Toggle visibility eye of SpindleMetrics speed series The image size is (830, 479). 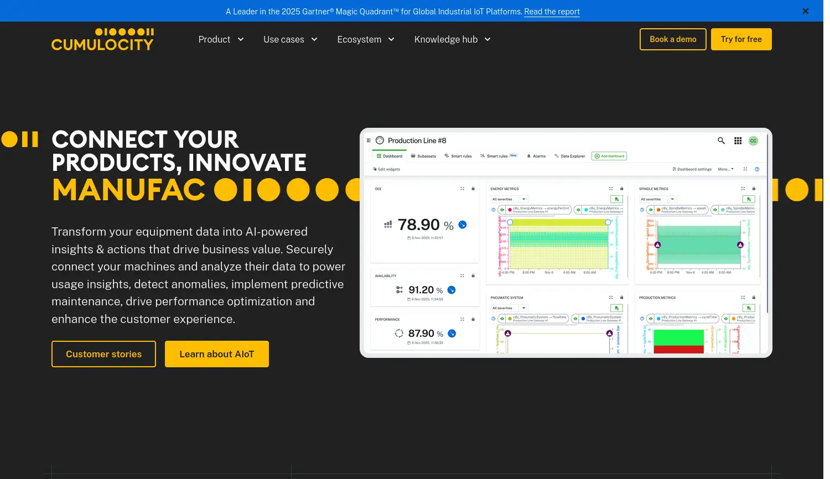coord(651,210)
